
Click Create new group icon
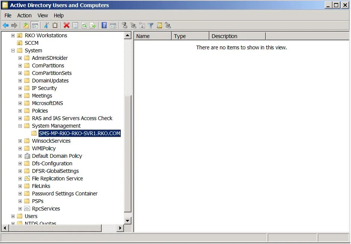(x=133, y=26)
